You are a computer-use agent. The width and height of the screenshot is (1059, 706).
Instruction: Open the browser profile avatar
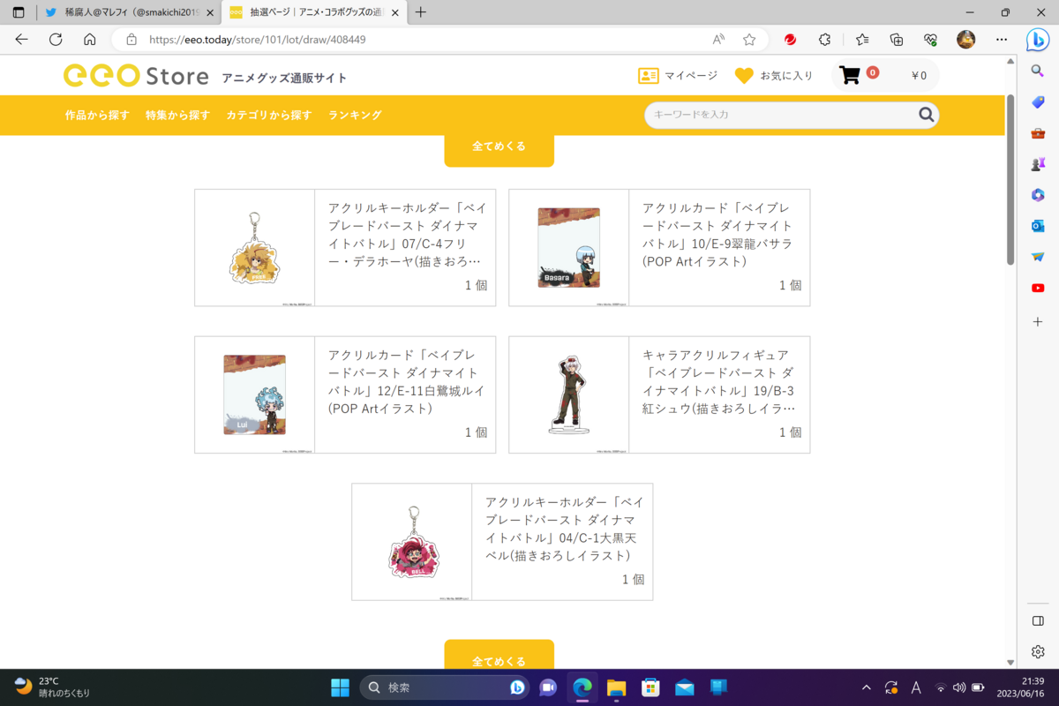pyautogui.click(x=965, y=40)
